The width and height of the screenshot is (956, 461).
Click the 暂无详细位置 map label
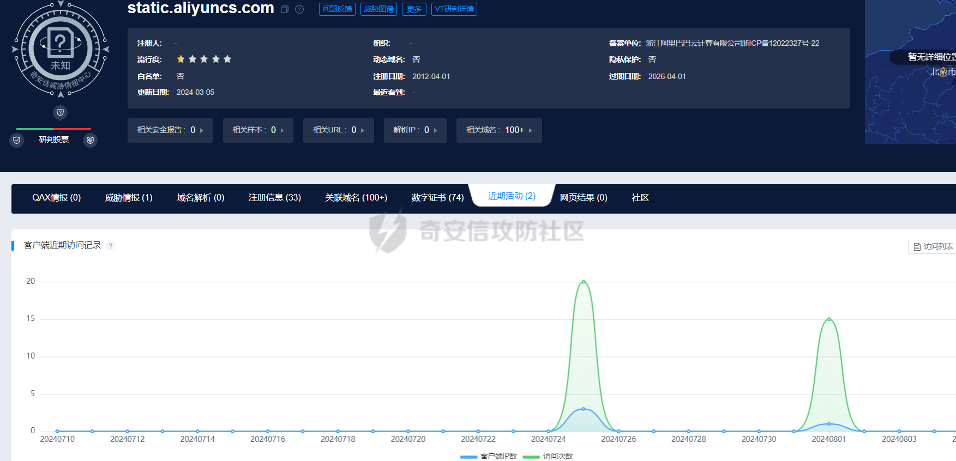tap(923, 57)
